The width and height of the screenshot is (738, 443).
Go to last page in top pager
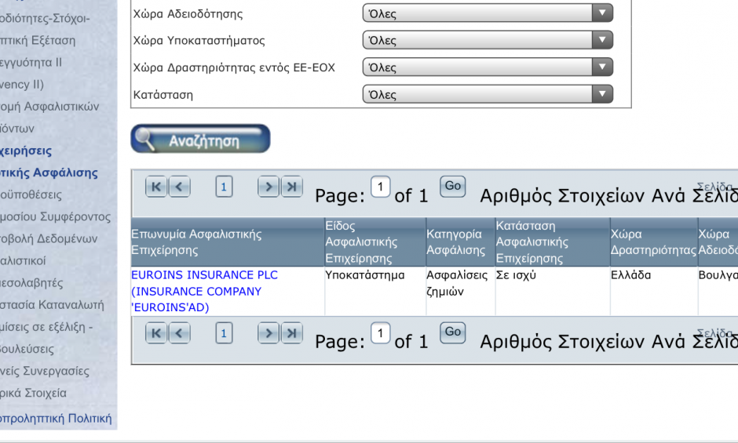pos(291,187)
